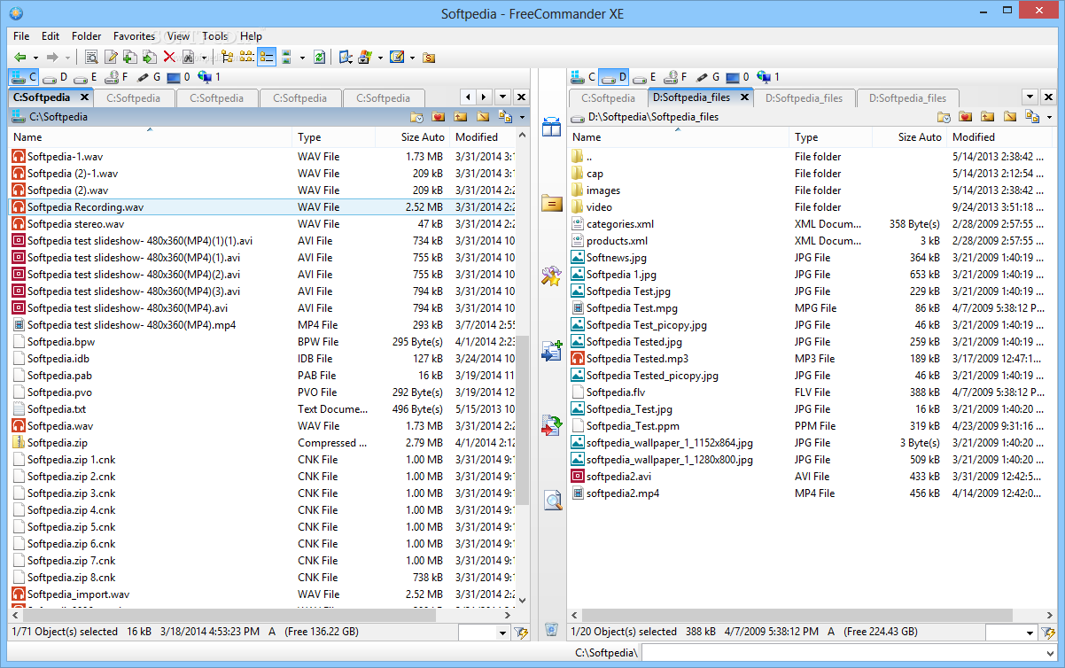The width and height of the screenshot is (1065, 668).
Task: Open file search with the binoculars icon
Action: [189, 57]
